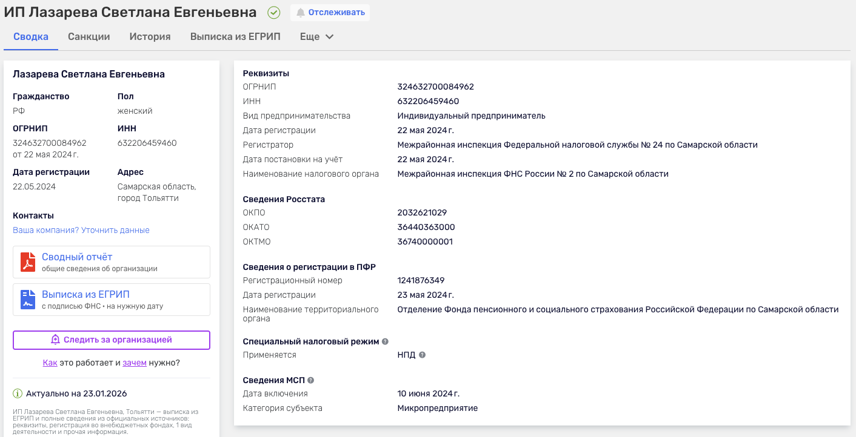Click the зачем link

coord(135,363)
